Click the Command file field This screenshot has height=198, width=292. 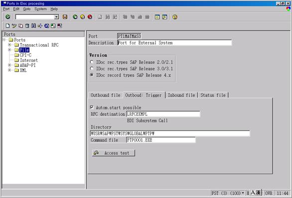point(161,140)
